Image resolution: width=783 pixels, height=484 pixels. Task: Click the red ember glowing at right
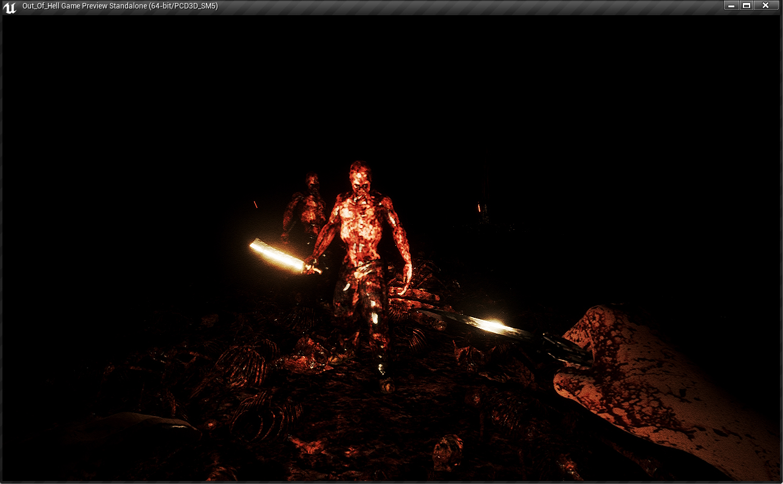click(479, 208)
